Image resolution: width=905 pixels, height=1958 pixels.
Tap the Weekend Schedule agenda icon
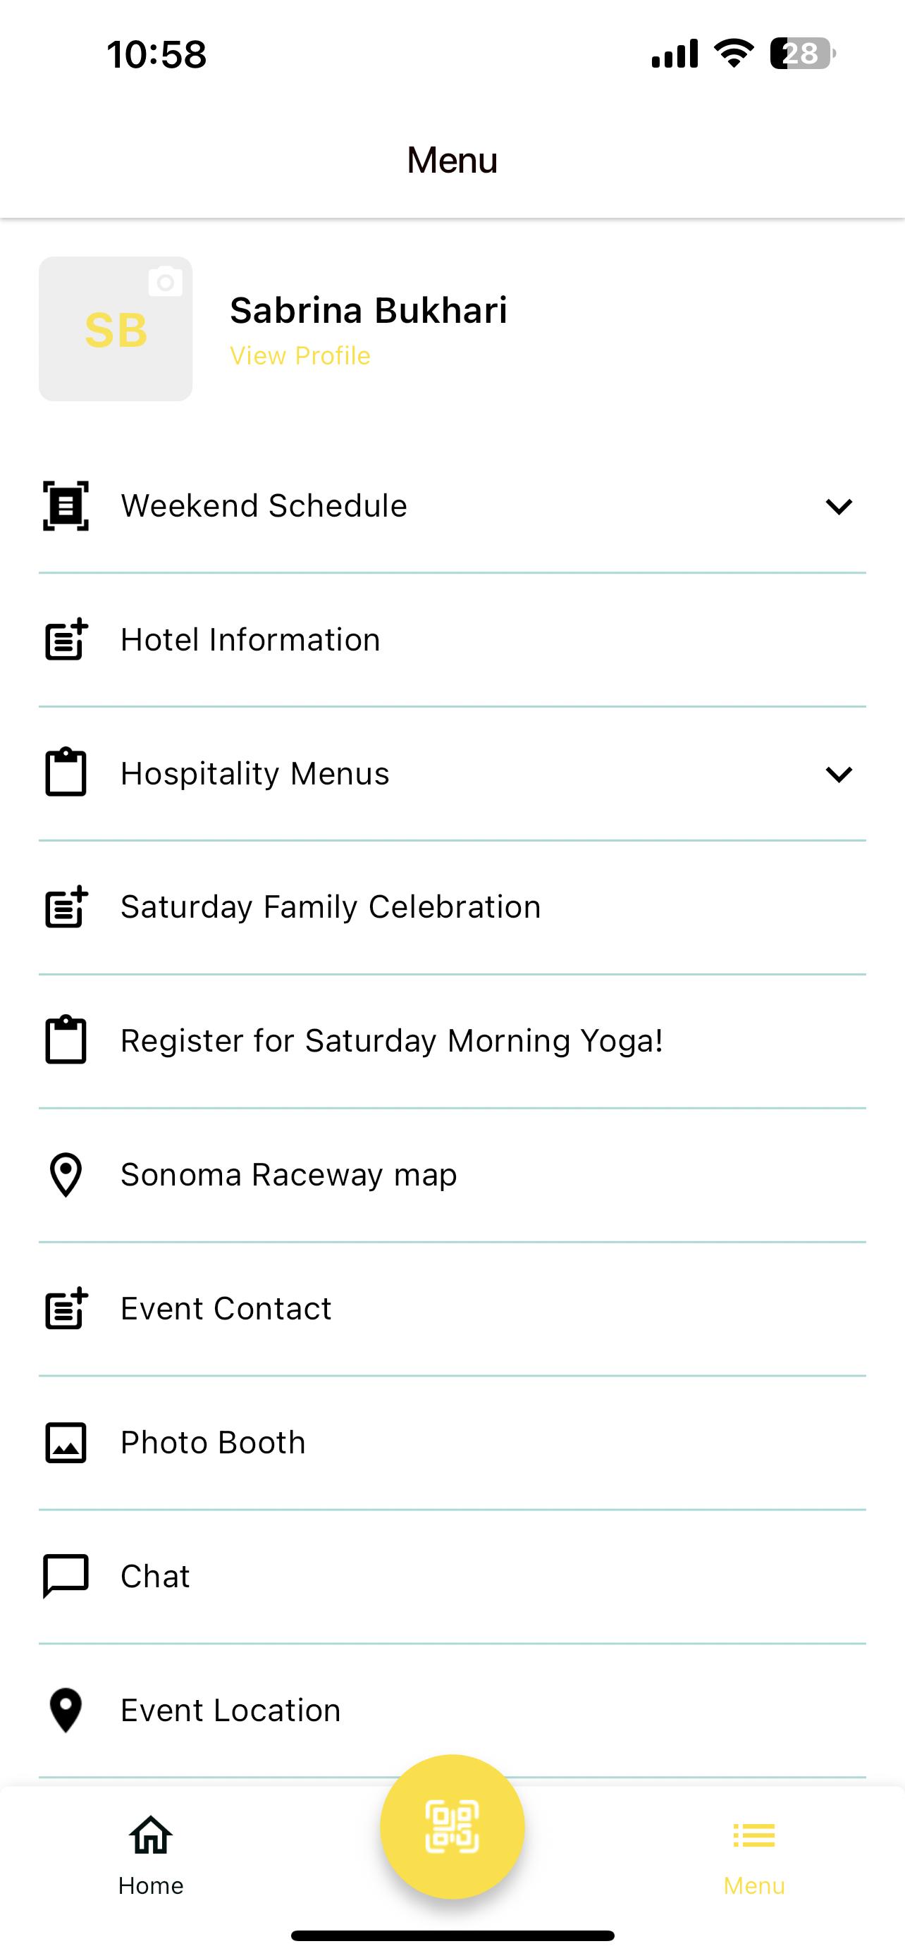(x=66, y=505)
